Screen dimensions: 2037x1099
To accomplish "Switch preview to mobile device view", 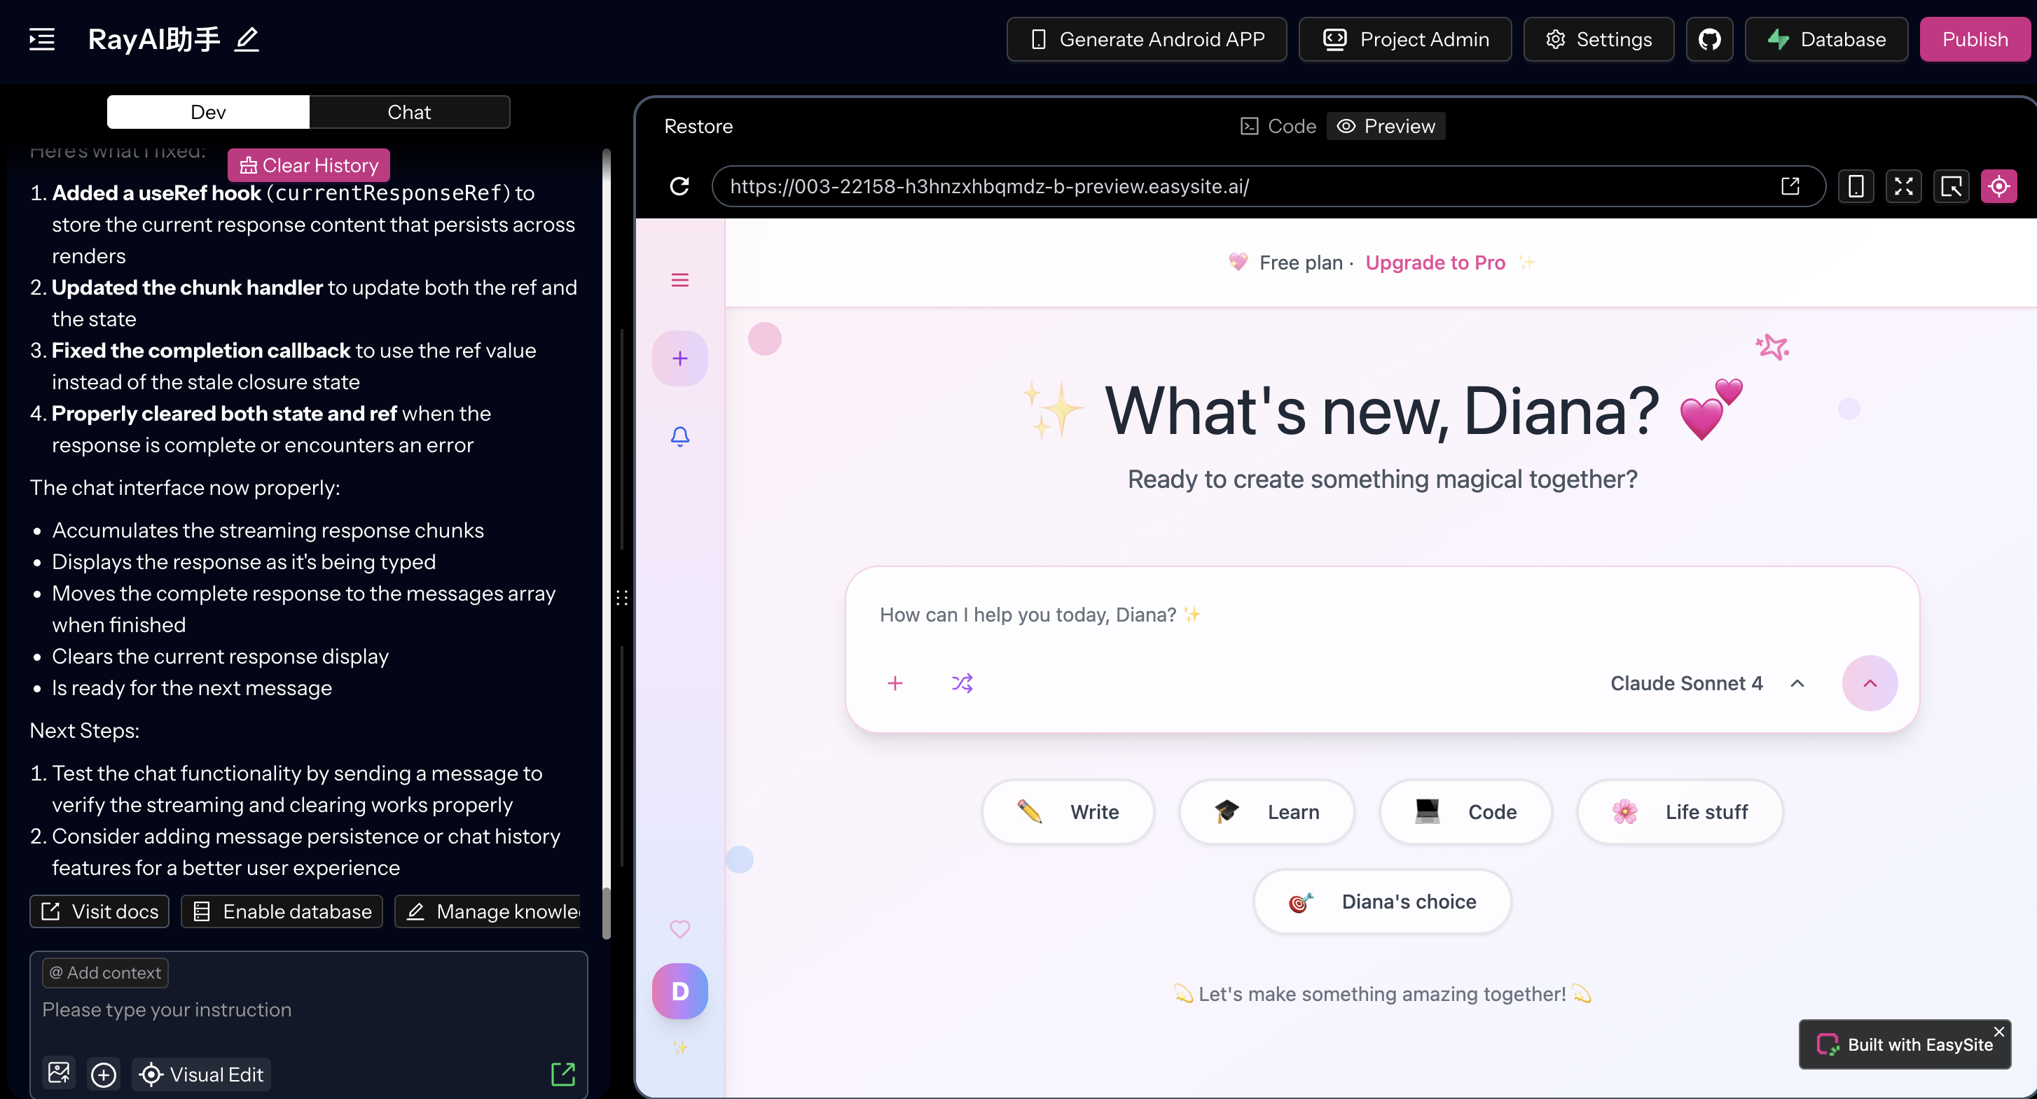I will point(1855,186).
